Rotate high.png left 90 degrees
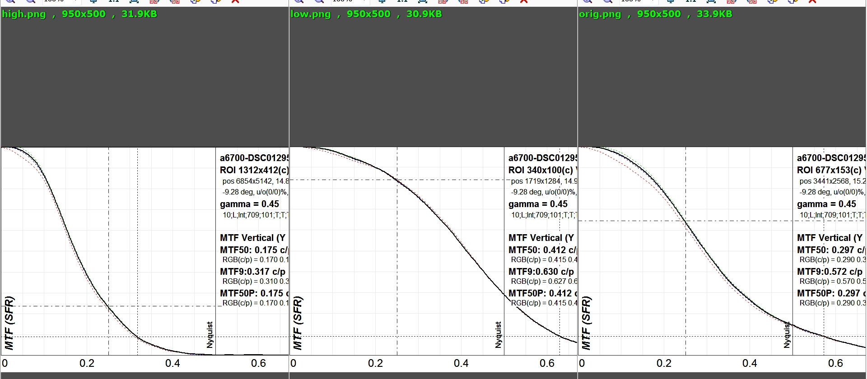Image resolution: width=867 pixels, height=379 pixels. 154,1
